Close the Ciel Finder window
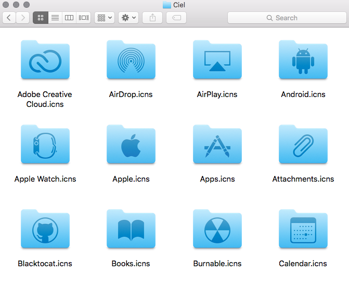Viewport: 349px width, 287px height. 6,5
